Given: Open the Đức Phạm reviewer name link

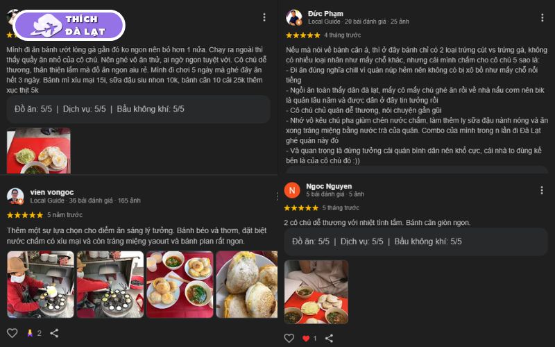Looking at the screenshot, I should pos(325,13).
